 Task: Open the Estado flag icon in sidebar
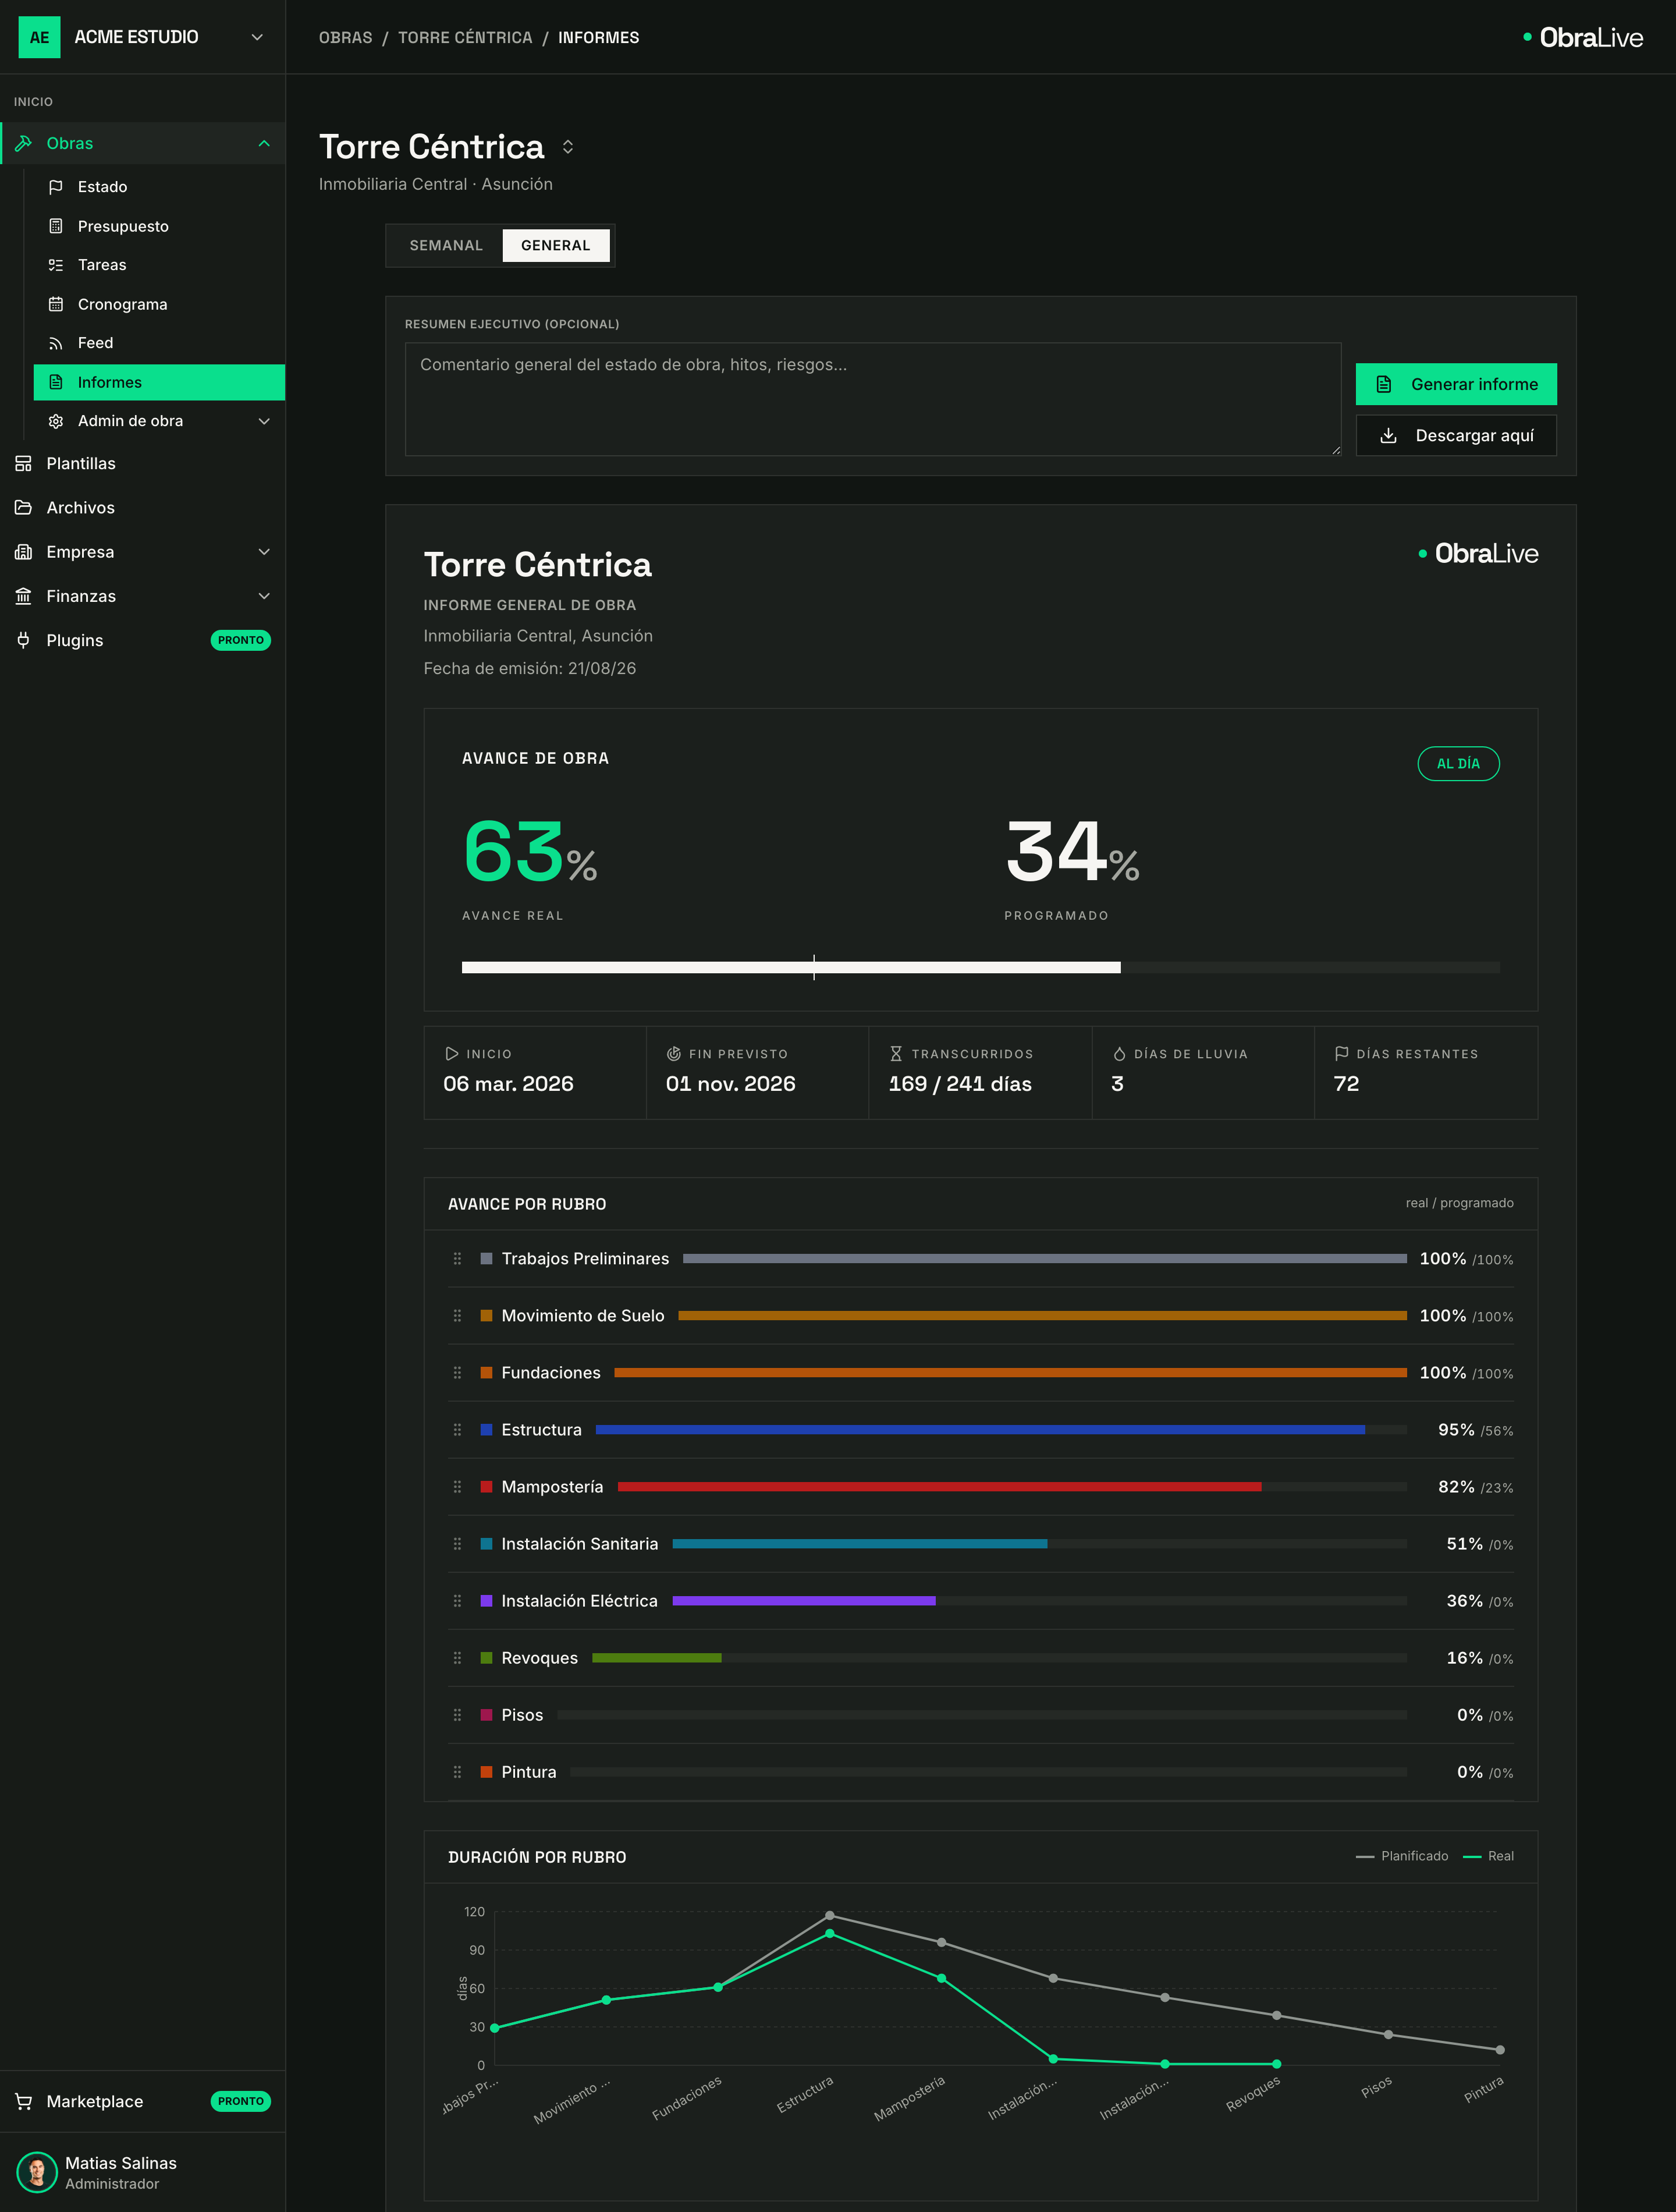(x=56, y=187)
